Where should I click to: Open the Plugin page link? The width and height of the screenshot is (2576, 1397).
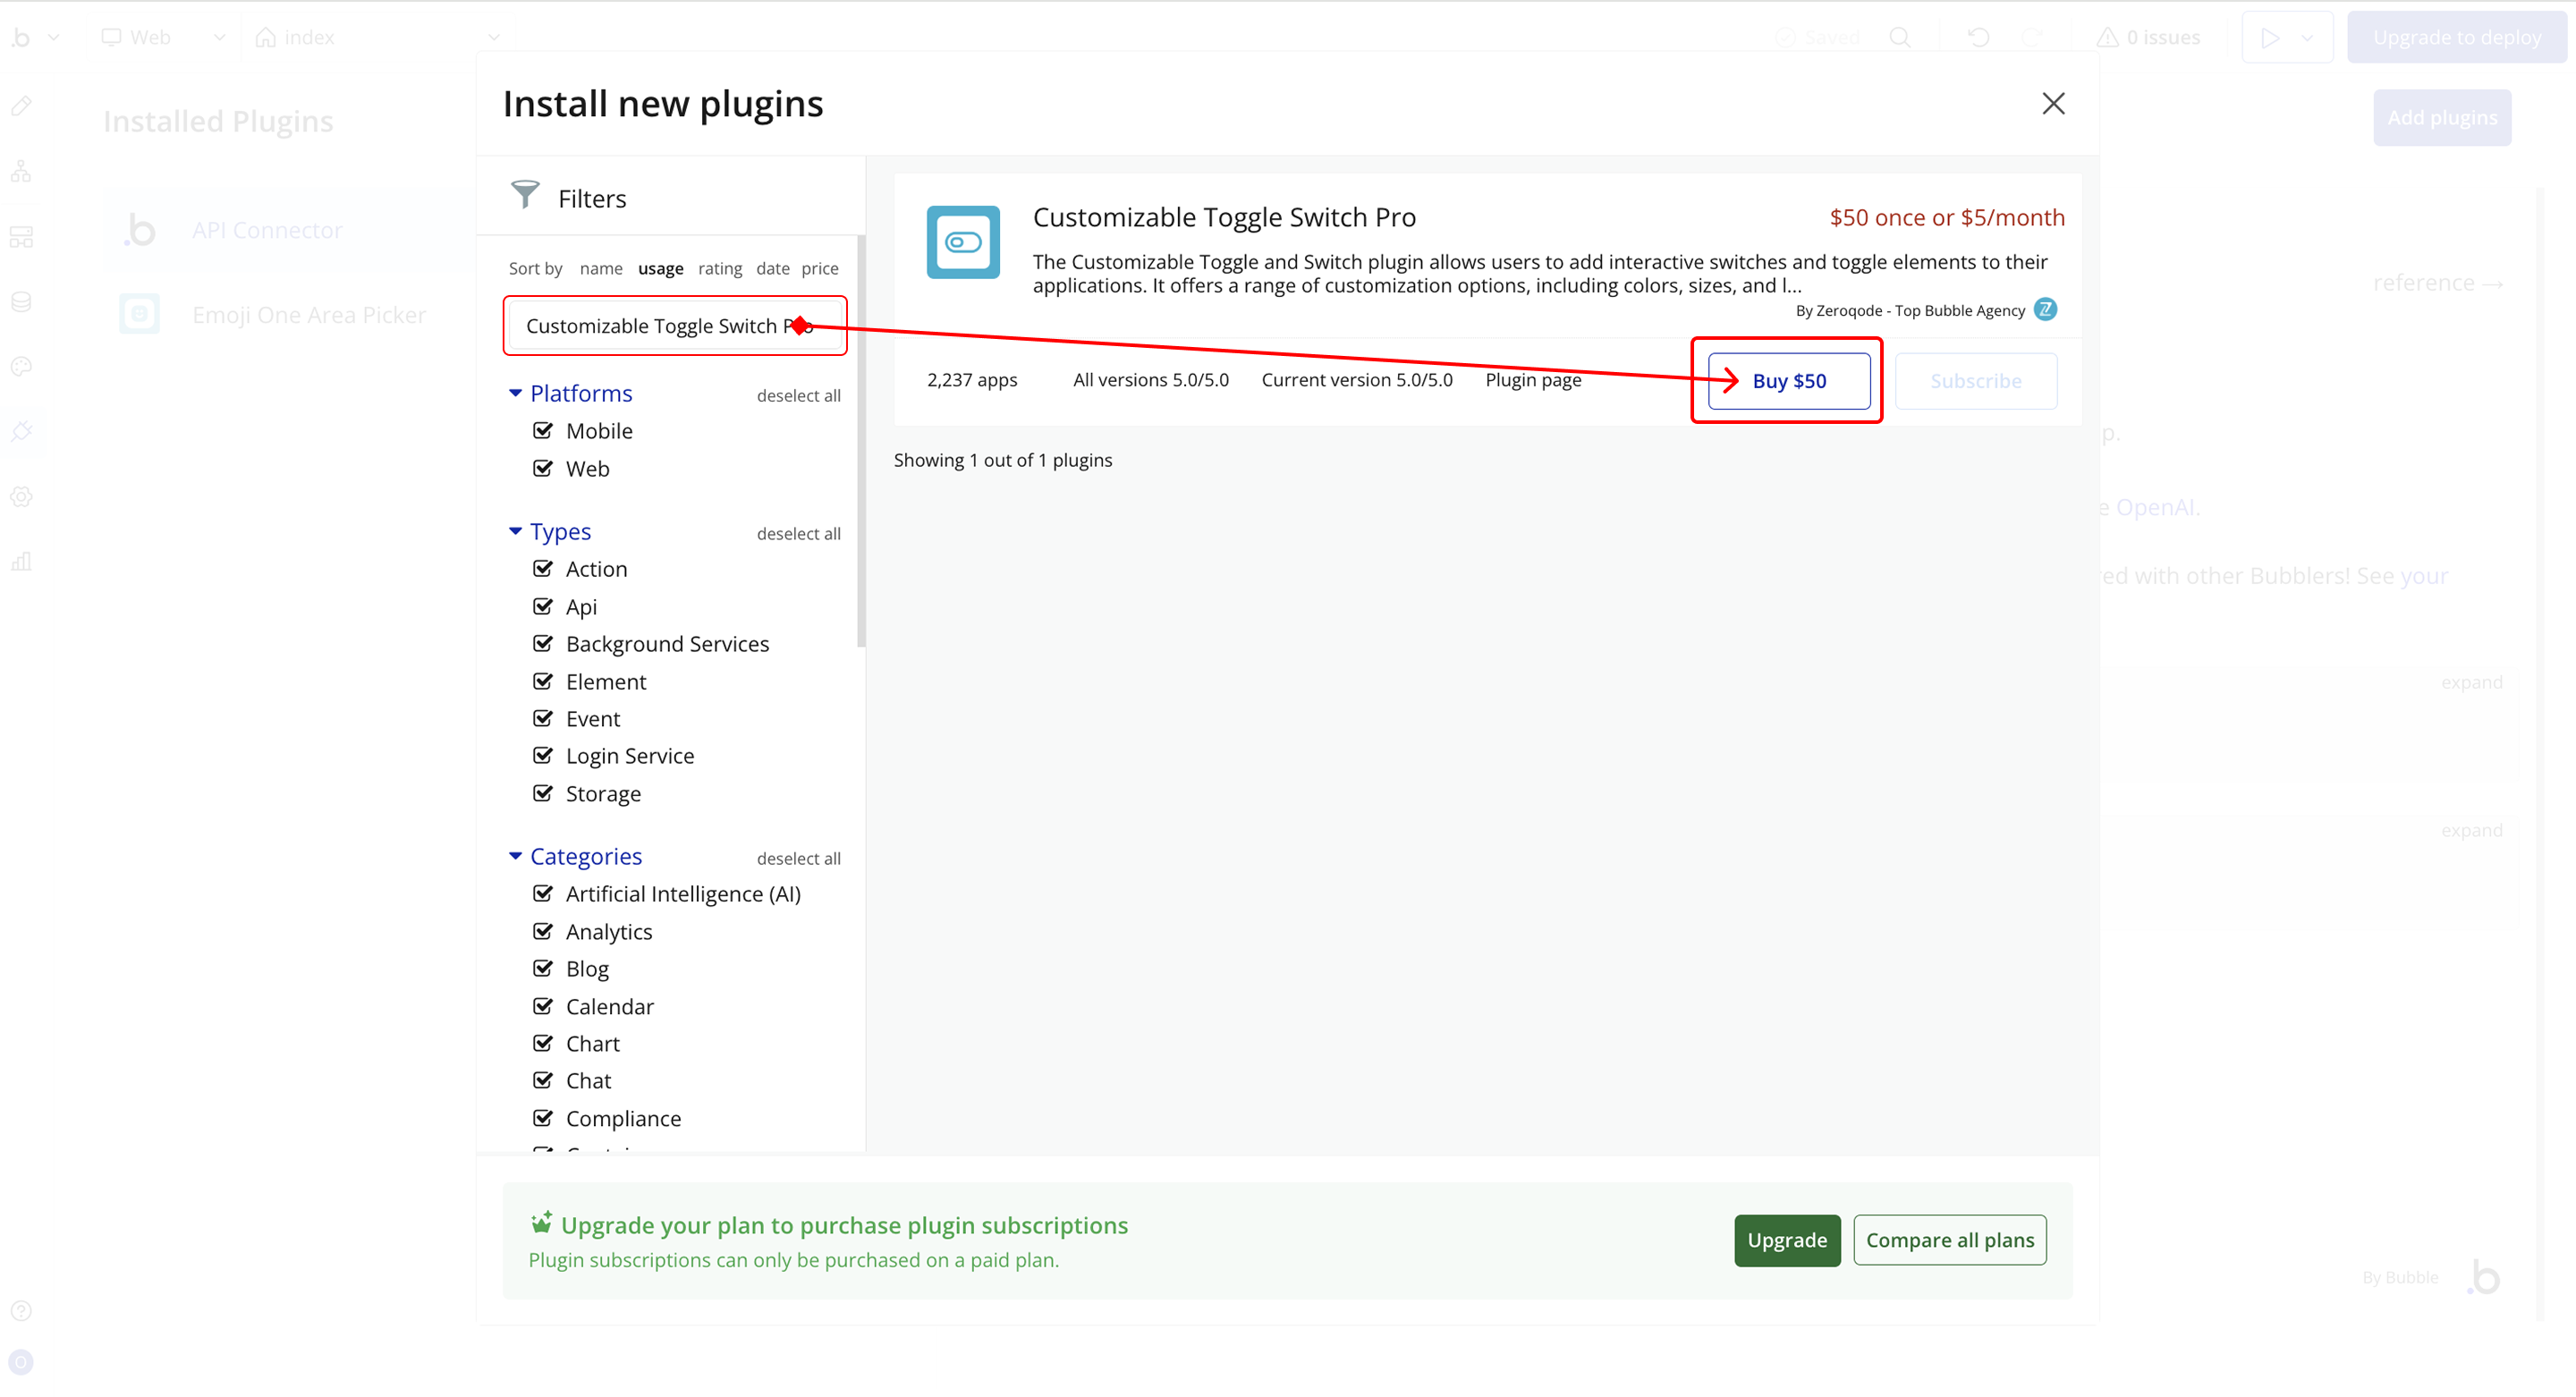click(1532, 380)
